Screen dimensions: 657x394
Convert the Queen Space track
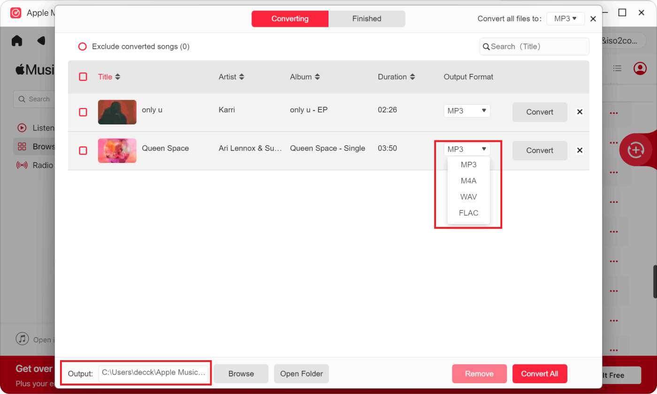(540, 151)
